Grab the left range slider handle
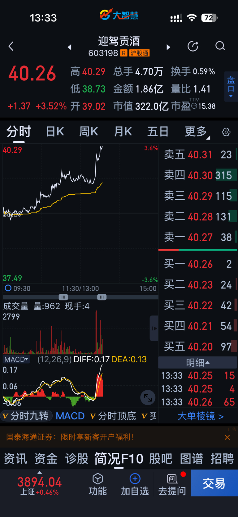Image resolution: width=238 pixels, height=517 pixels. pos(63,297)
